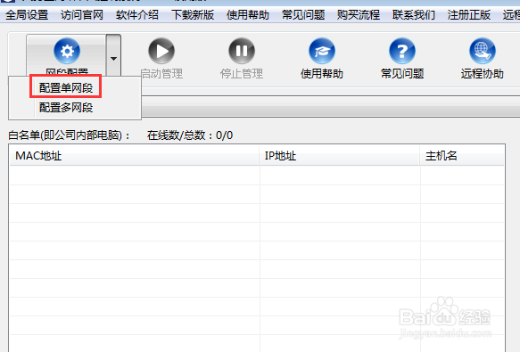Image resolution: width=520 pixels, height=352 pixels.
Task: Launch 远程协助 globe icon
Action: click(483, 51)
